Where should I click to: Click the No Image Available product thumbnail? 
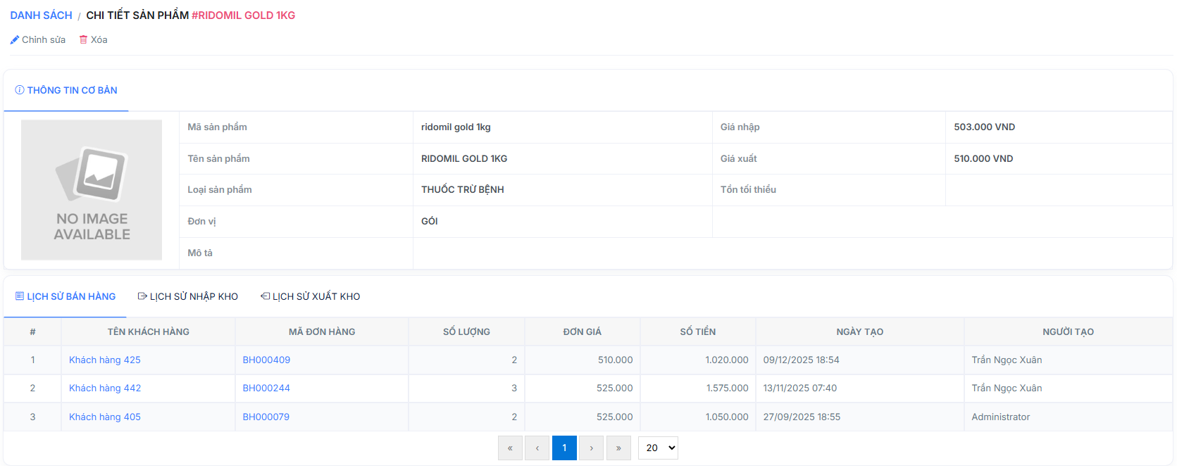click(92, 190)
